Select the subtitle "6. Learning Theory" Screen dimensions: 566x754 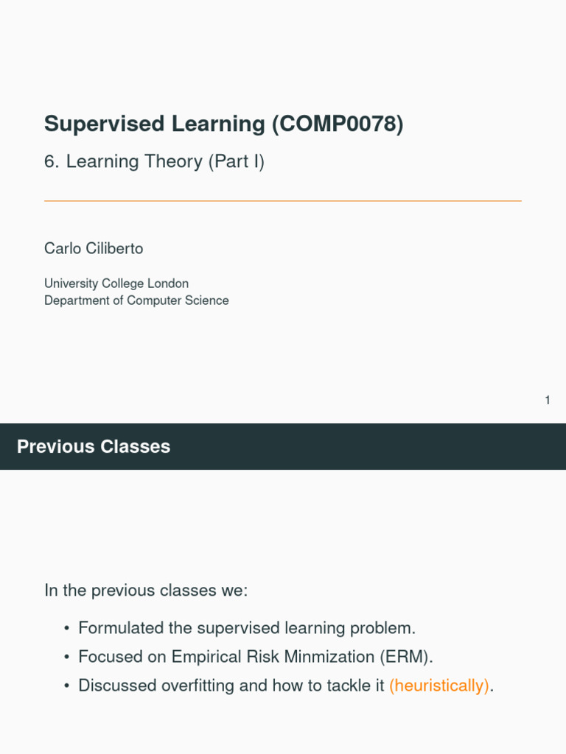click(x=123, y=162)
